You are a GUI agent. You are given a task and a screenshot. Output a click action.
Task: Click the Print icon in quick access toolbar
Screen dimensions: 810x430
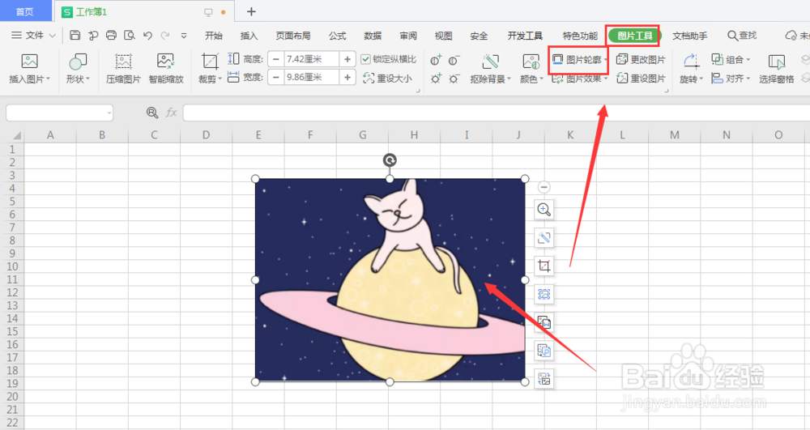click(x=111, y=35)
